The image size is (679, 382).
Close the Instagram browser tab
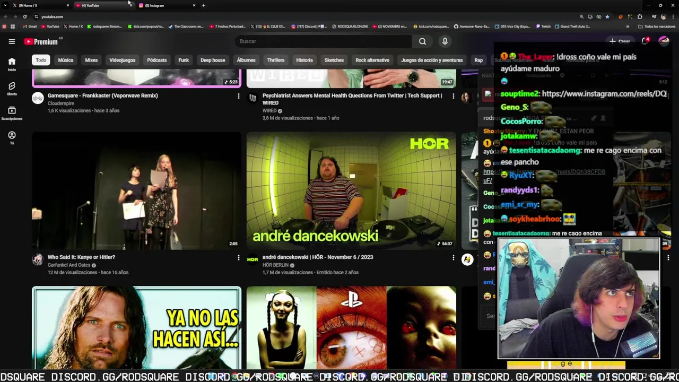[x=194, y=5]
